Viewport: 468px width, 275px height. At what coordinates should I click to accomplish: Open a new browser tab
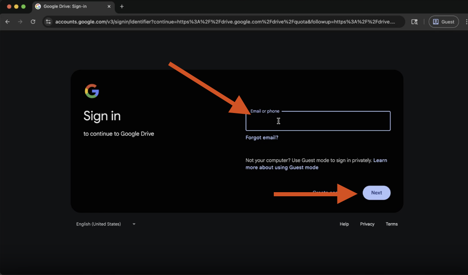(x=122, y=7)
